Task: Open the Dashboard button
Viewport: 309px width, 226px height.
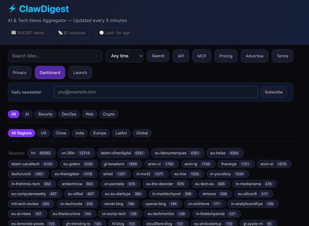Action: (50, 73)
